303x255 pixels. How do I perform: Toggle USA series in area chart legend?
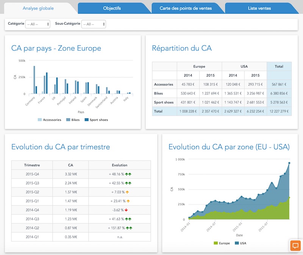pyautogui.click(x=241, y=243)
